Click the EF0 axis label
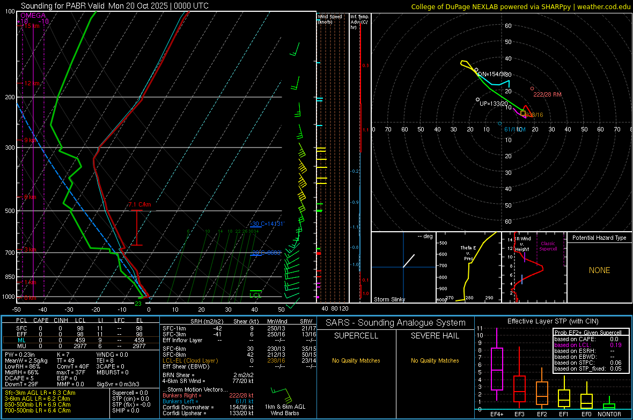Viewport: 633px width, 420px height. 586,414
